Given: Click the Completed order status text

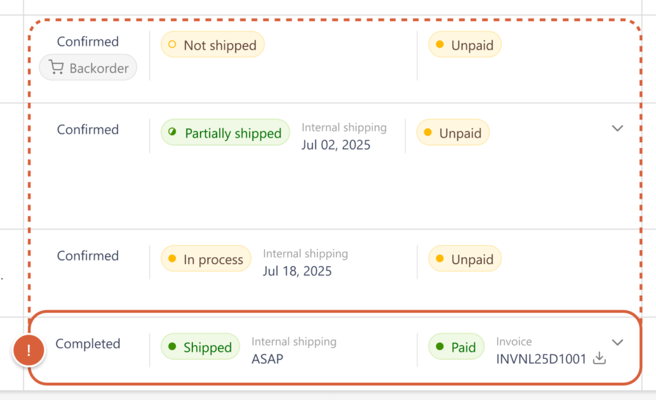Looking at the screenshot, I should click(x=88, y=344).
